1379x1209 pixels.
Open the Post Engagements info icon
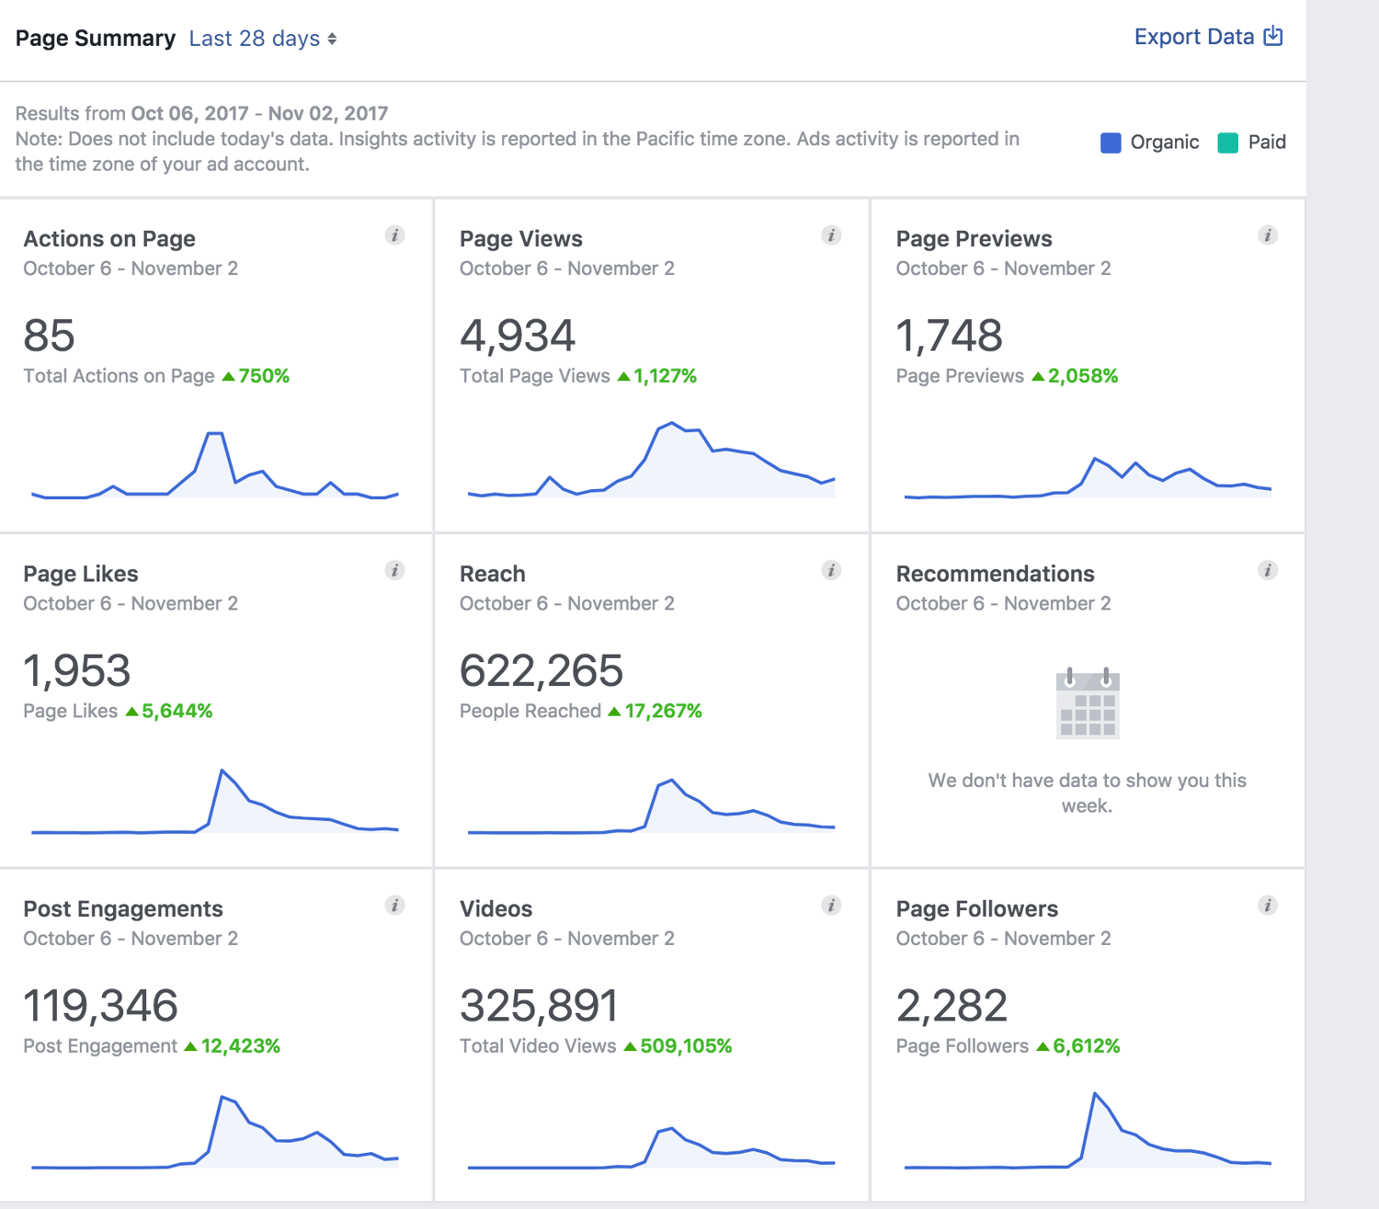pyautogui.click(x=395, y=906)
